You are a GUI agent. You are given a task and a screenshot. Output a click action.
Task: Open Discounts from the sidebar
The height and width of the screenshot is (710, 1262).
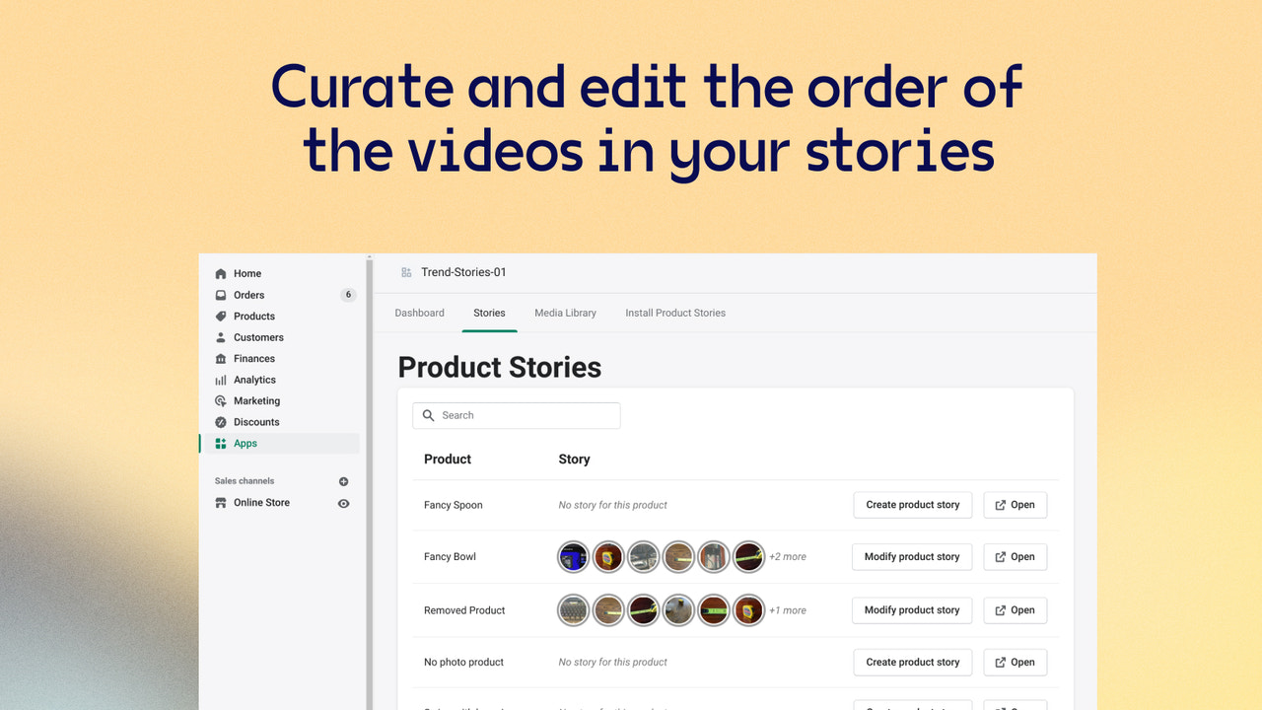(222, 422)
